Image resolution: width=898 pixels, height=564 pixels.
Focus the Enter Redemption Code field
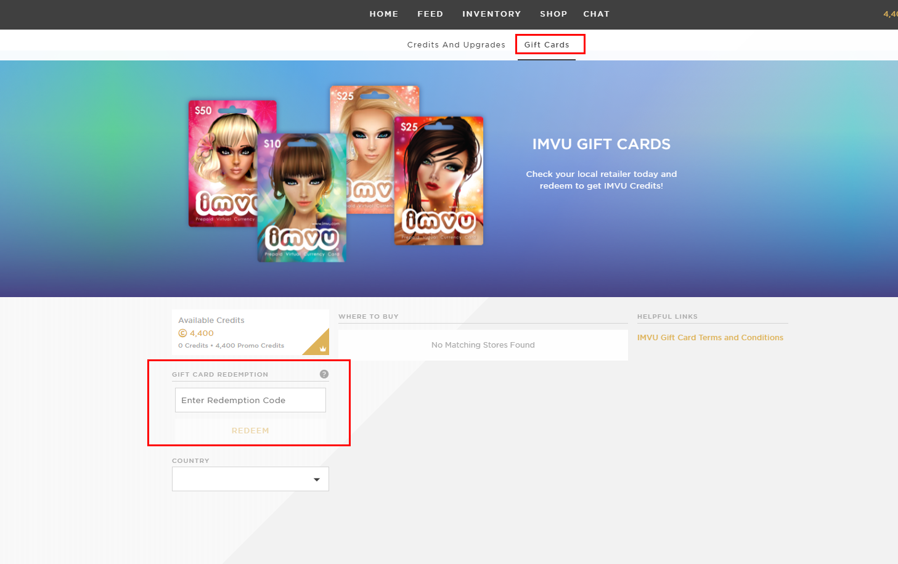pos(250,400)
